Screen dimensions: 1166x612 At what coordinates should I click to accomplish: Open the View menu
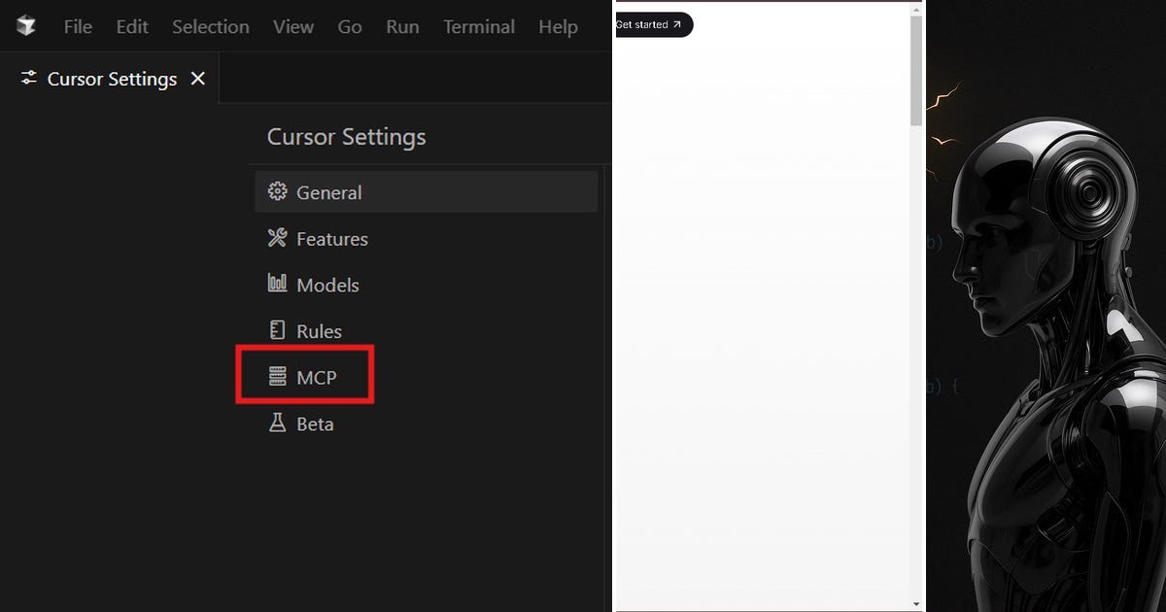293,27
